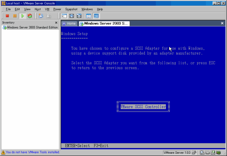Image resolution: width=227 pixels, height=156 pixels.
Task: Click the CD-ROM device status icon
Action: coord(202,153)
